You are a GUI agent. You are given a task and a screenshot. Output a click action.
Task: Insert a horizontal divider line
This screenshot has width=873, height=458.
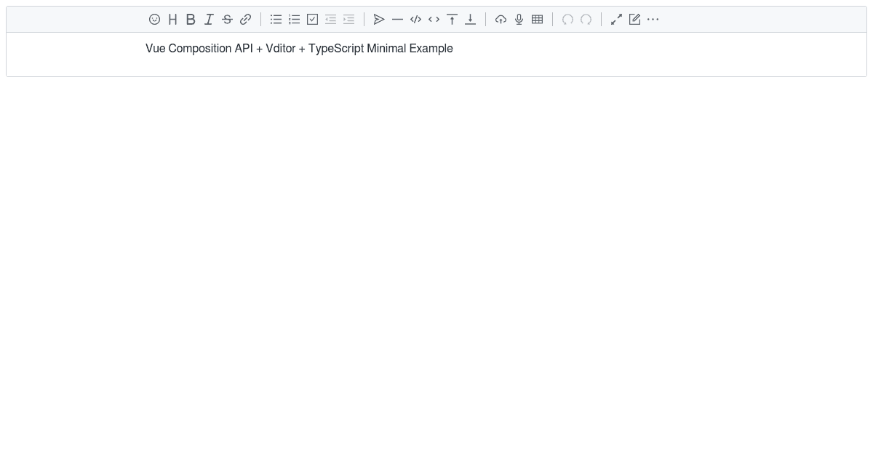pos(397,20)
